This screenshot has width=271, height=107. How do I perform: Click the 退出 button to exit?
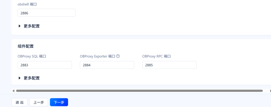coord(20,102)
